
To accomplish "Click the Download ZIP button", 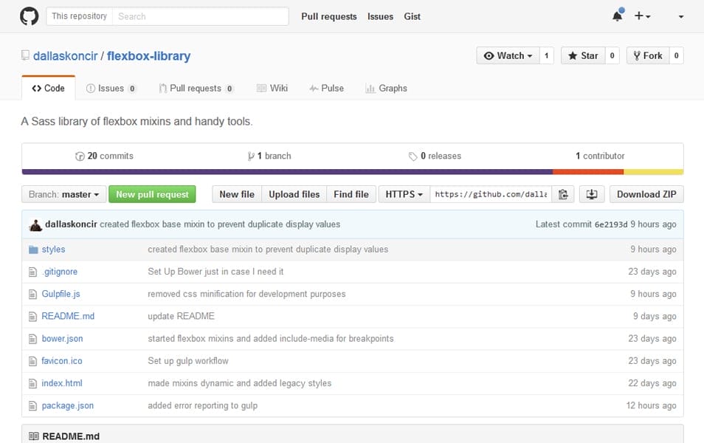I will [646, 194].
